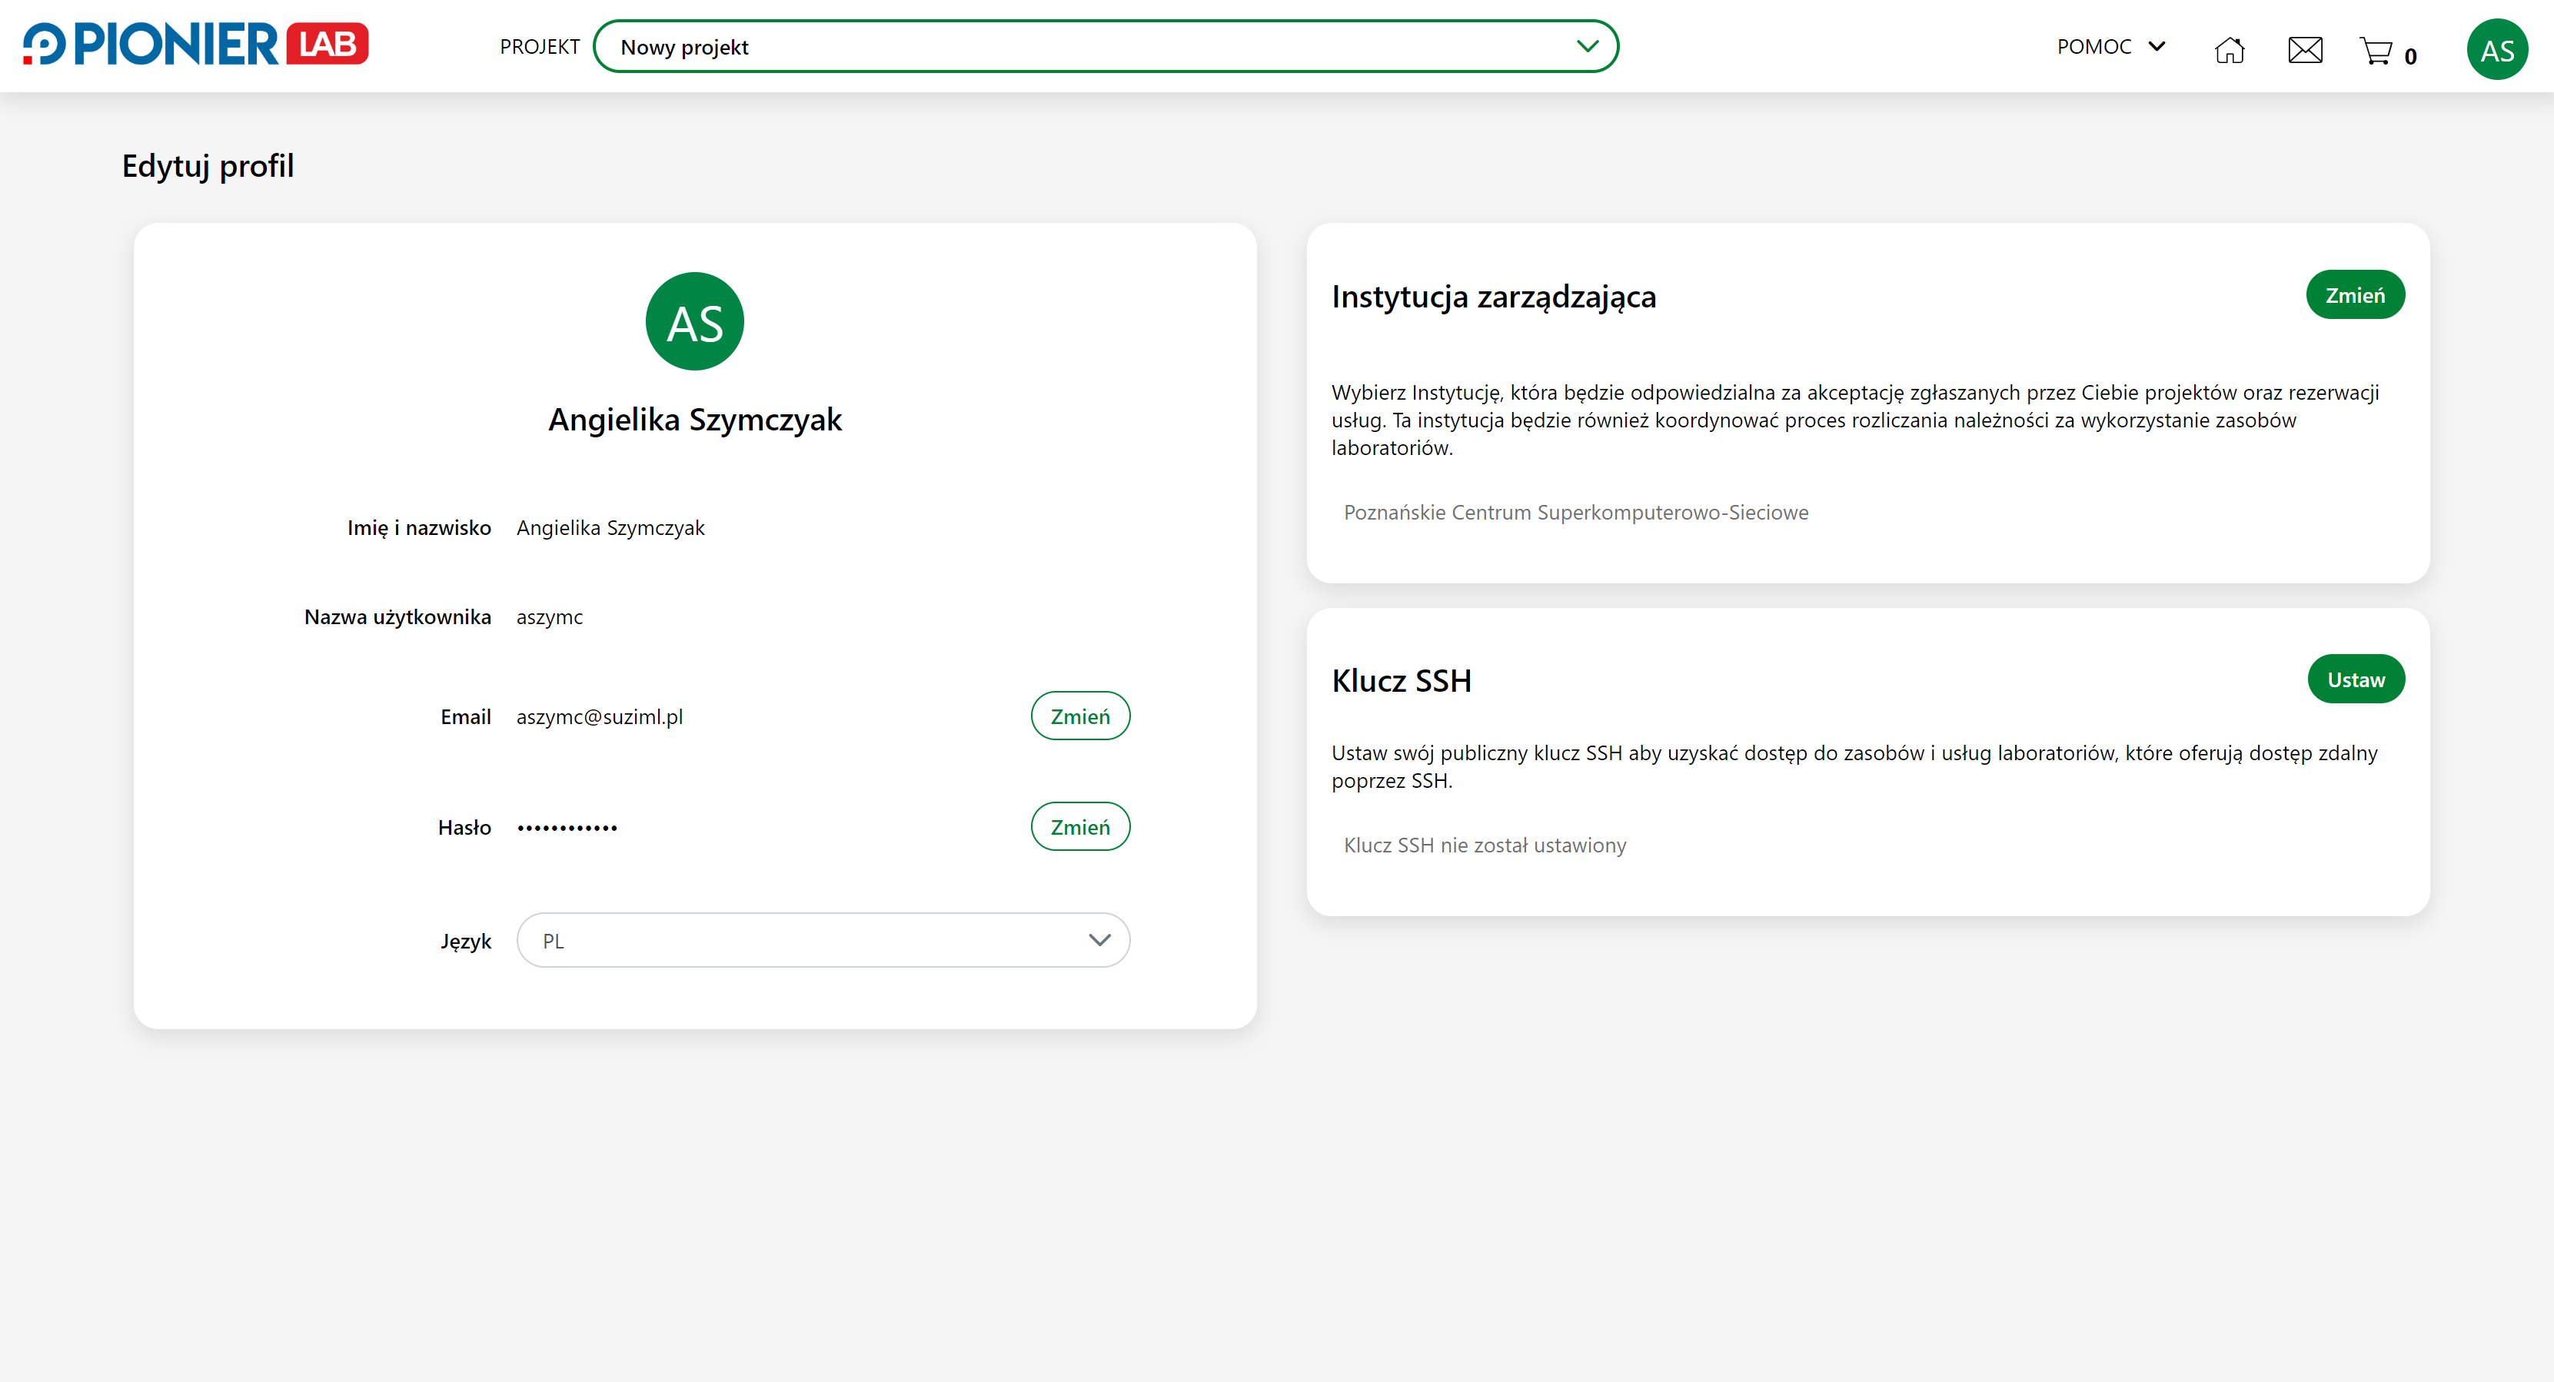Click the username value aszymc
Screen dimensions: 2554x1382
pyautogui.click(x=549, y=618)
